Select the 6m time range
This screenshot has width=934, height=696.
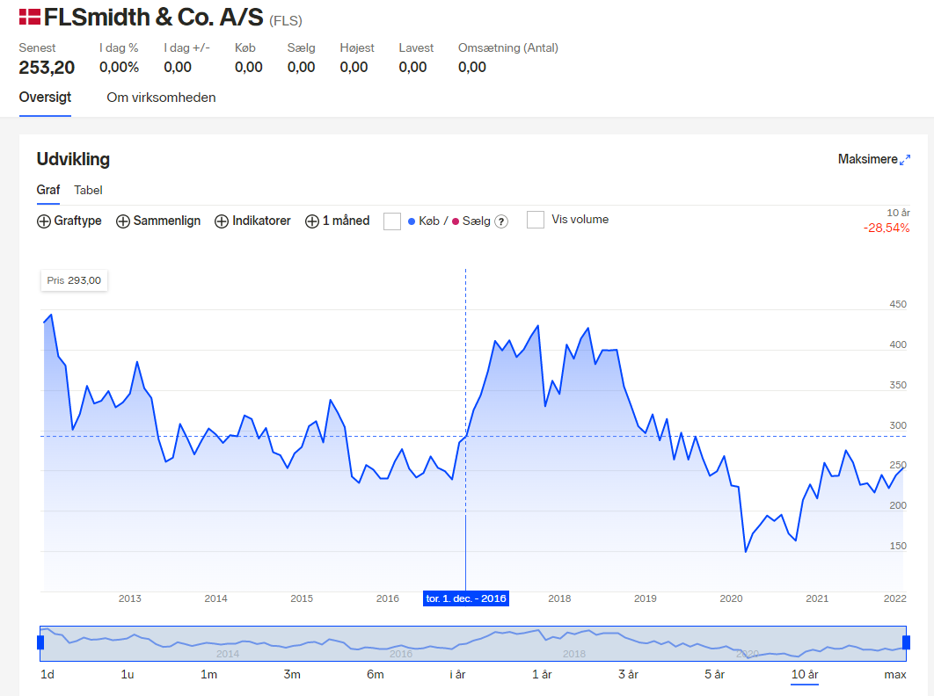tap(376, 674)
